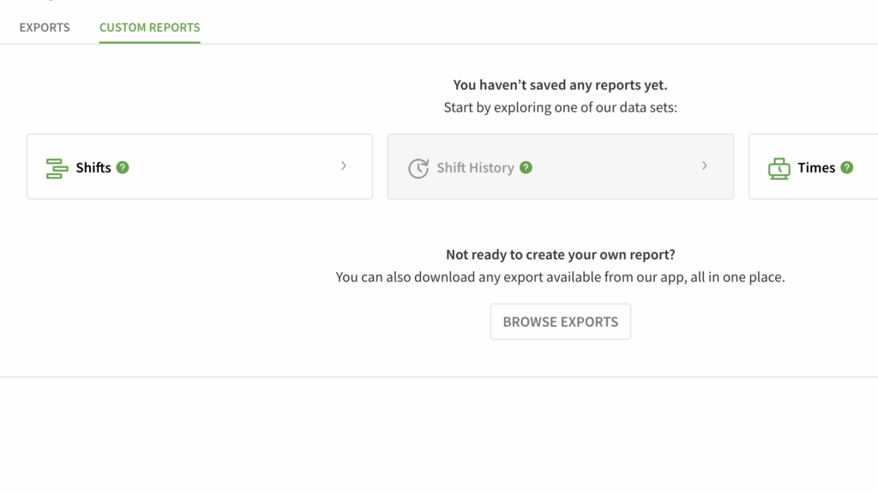This screenshot has height=494, width=878.
Task: Click the Times punch clock icon
Action: pos(779,168)
